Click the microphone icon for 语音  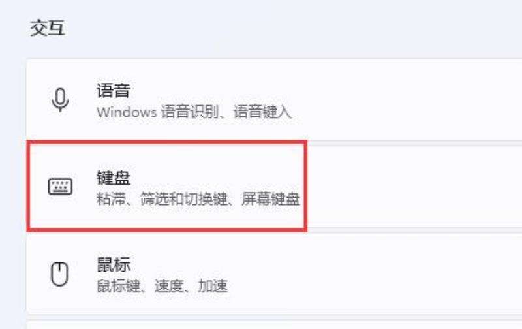click(x=60, y=100)
